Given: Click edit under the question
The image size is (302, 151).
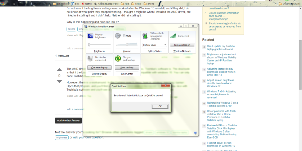Looking at the screenshot, I should [77, 35].
